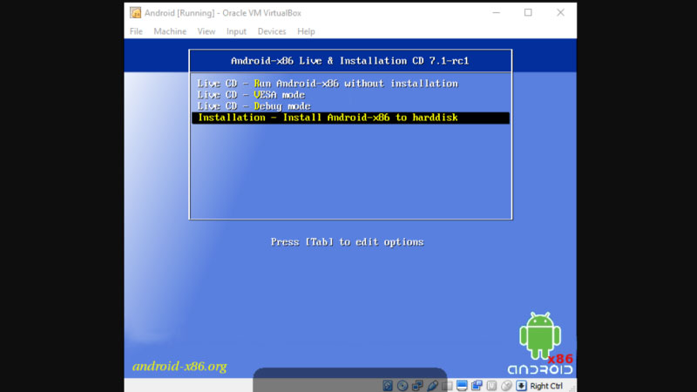Screen dimensions: 697x392
Task: Click the display settings status icon
Action: click(x=462, y=385)
